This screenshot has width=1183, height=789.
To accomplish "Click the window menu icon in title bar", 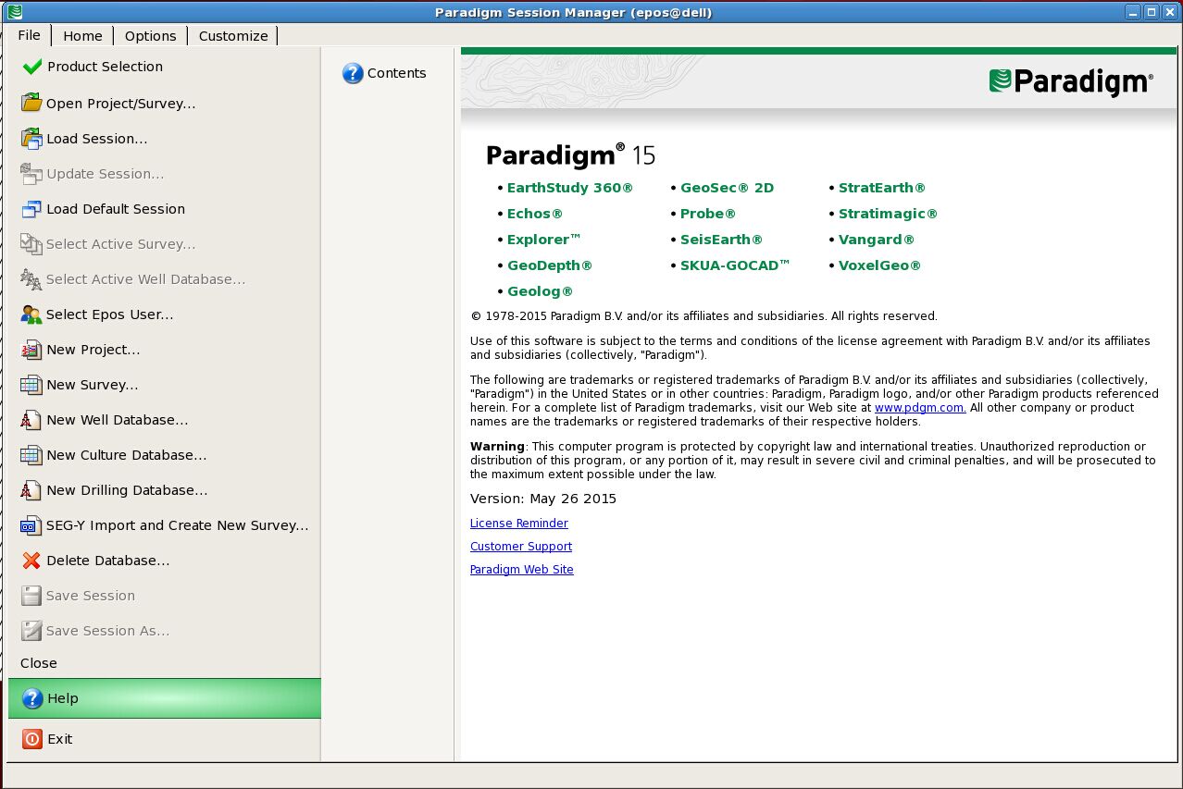I will click(13, 12).
